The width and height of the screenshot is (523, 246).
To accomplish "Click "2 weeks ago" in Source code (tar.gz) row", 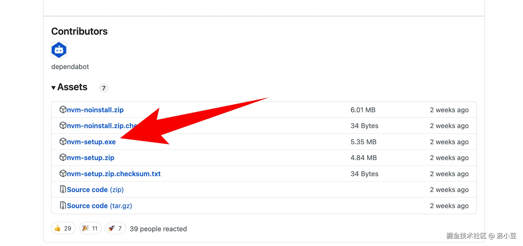I will [x=449, y=206].
